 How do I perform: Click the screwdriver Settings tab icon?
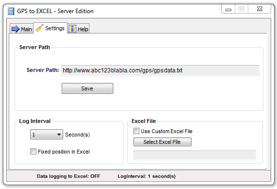[x=39, y=28]
